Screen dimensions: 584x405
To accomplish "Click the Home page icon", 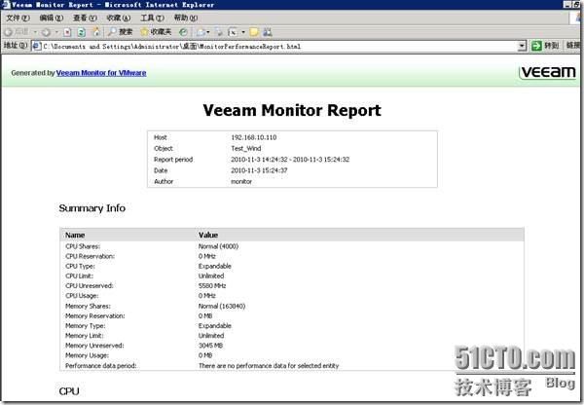I will pyautogui.click(x=96, y=32).
